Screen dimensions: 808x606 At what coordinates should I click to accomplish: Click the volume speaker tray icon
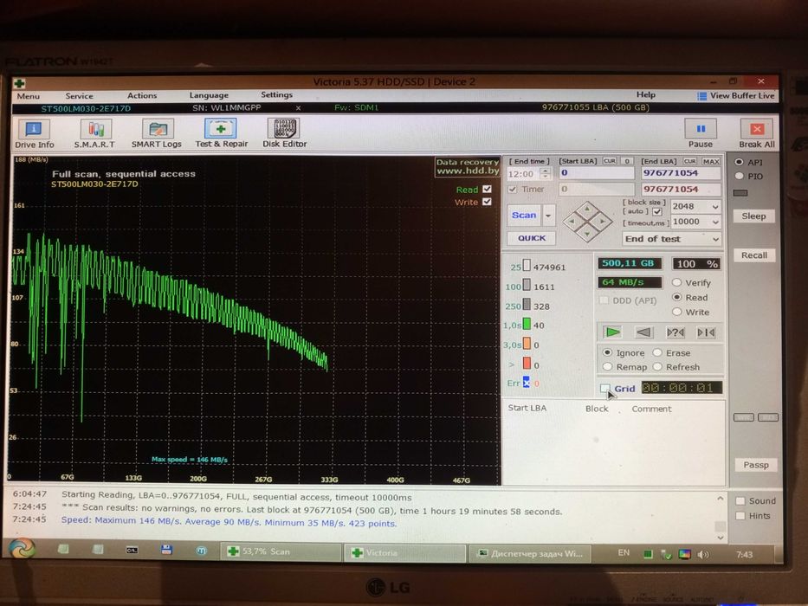(701, 554)
